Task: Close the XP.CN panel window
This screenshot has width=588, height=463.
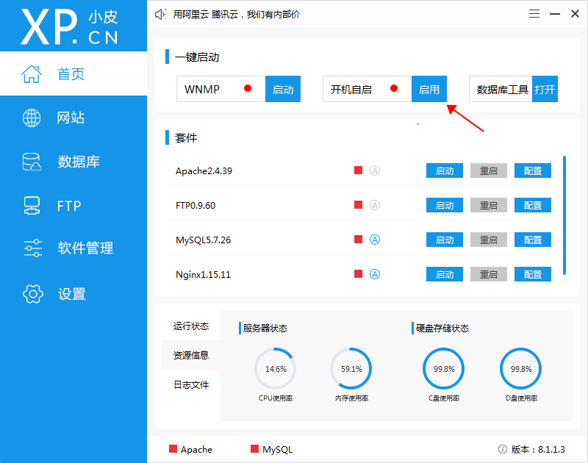Action: (575, 14)
